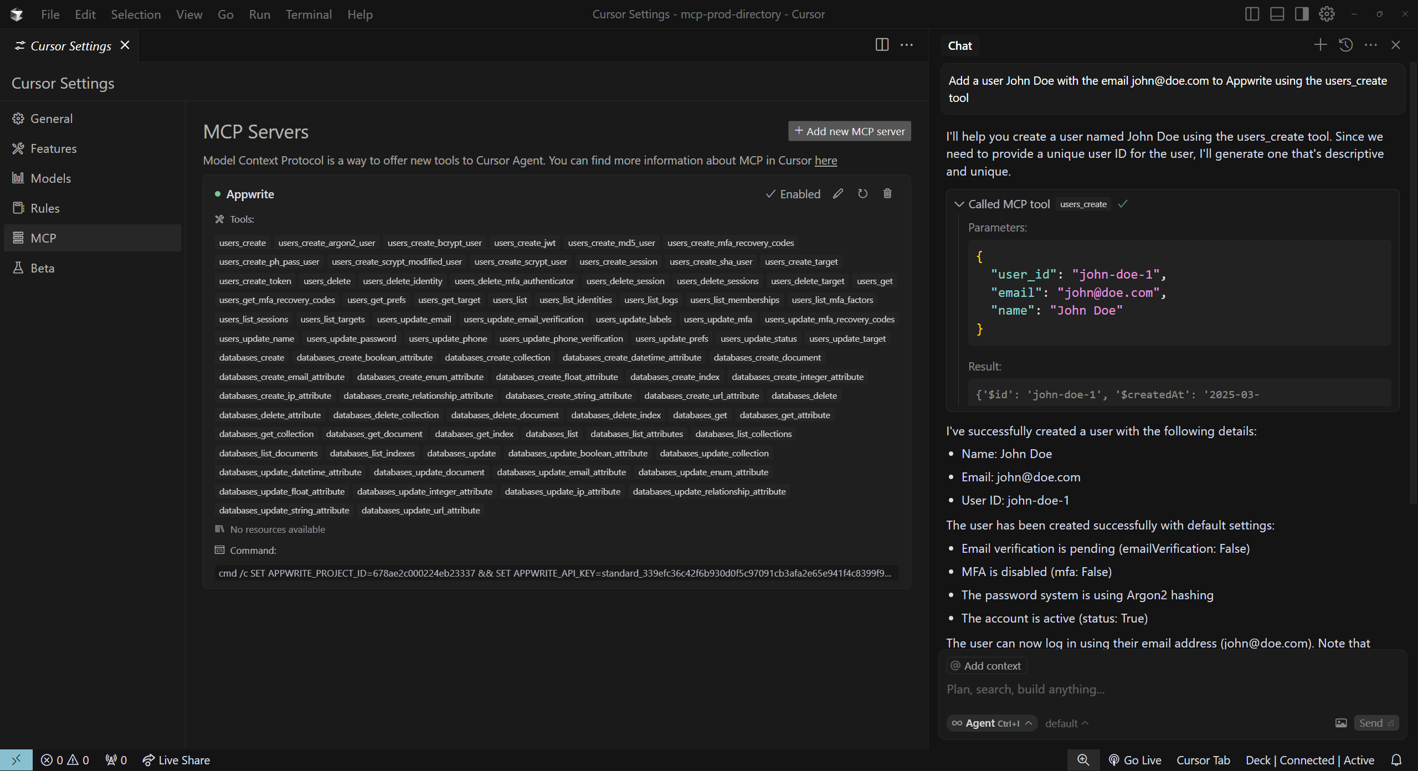The width and height of the screenshot is (1418, 771).
Task: Start a new chat with plus icon
Action: [1320, 45]
